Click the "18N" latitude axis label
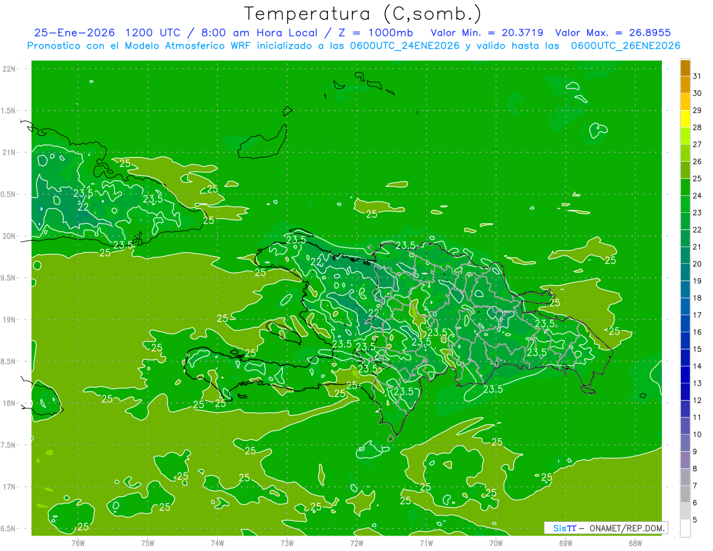Screen dimensions: 713x551 [10, 403]
